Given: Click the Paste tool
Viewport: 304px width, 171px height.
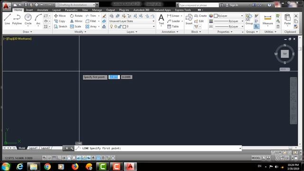Looking at the screenshot, I should click(x=287, y=19).
